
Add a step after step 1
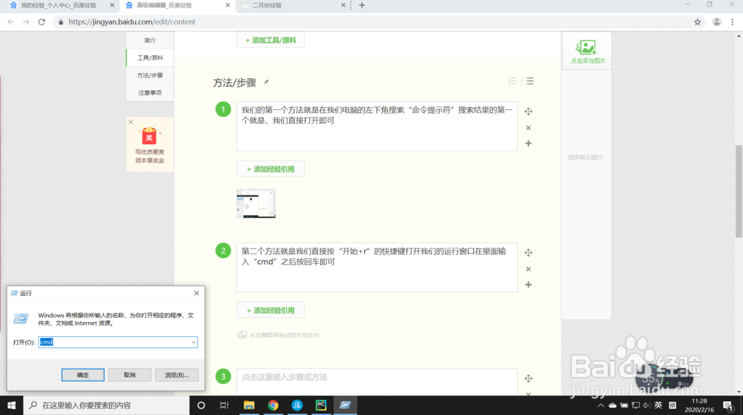click(x=528, y=144)
